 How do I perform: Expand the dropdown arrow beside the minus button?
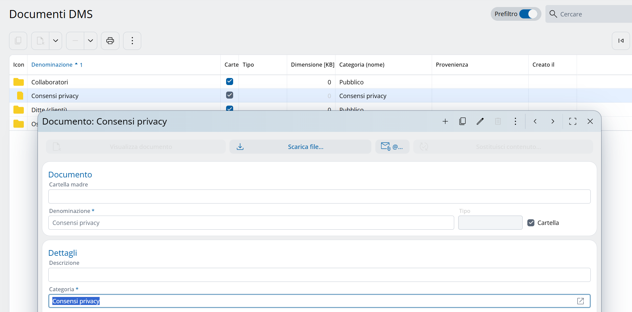pos(91,41)
